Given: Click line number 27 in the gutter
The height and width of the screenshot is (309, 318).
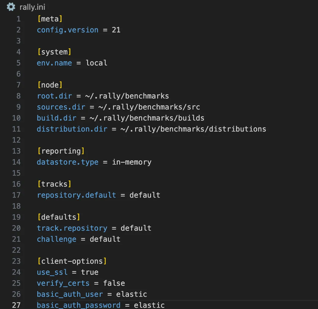Looking at the screenshot, I should (x=17, y=305).
